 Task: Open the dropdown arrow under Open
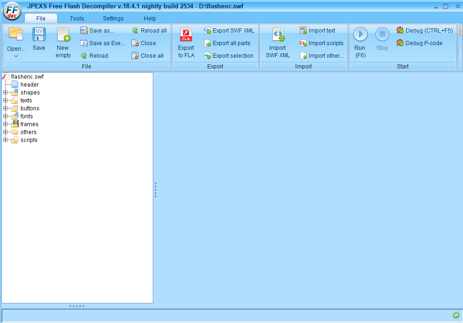(16, 56)
